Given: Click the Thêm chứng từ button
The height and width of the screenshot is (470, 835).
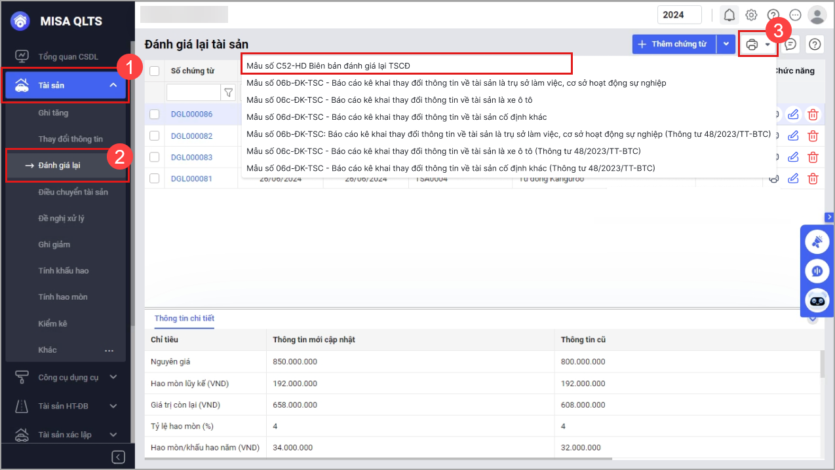Looking at the screenshot, I should (674, 45).
